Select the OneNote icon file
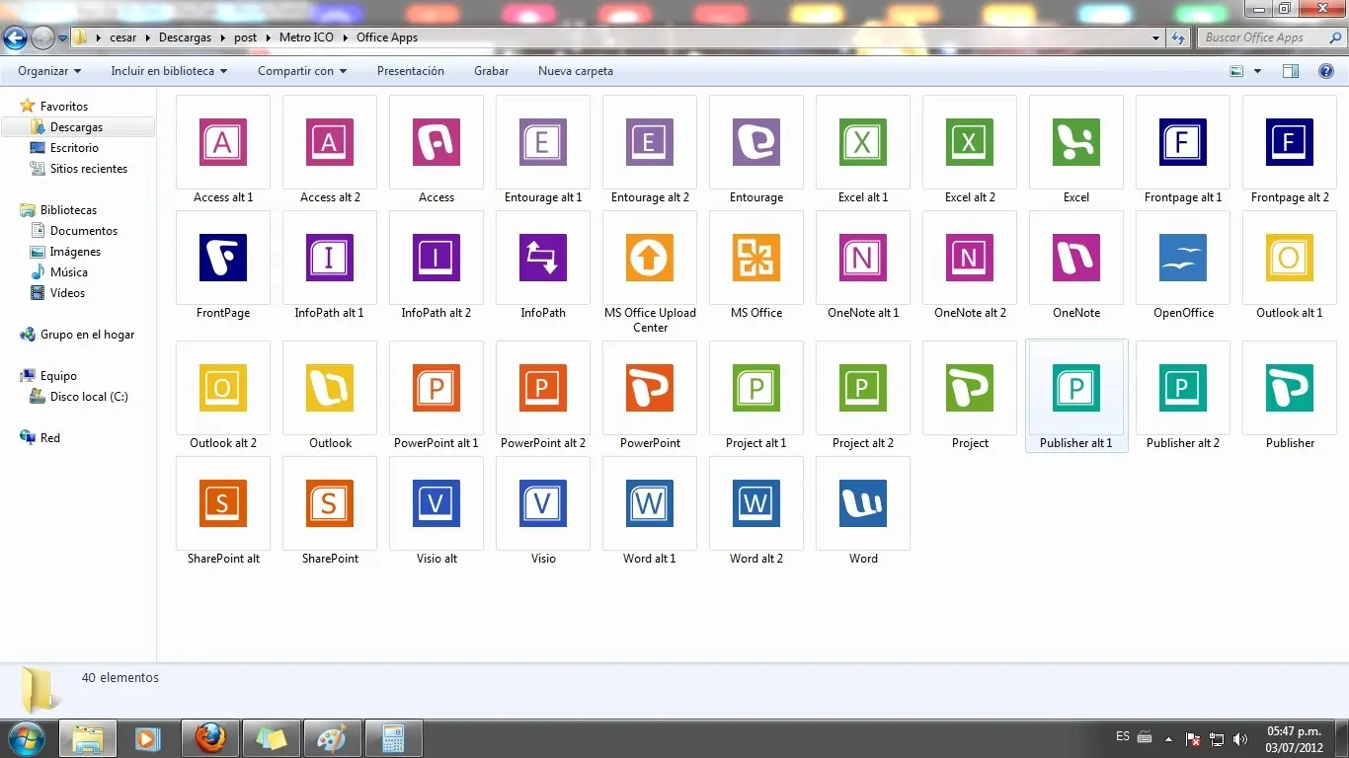The image size is (1349, 758). click(1075, 259)
